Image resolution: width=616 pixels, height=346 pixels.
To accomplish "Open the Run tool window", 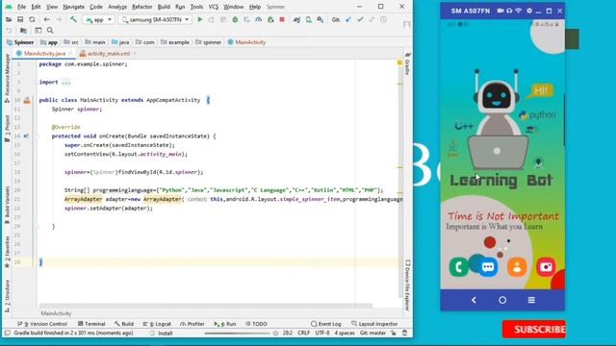I will (225, 324).
